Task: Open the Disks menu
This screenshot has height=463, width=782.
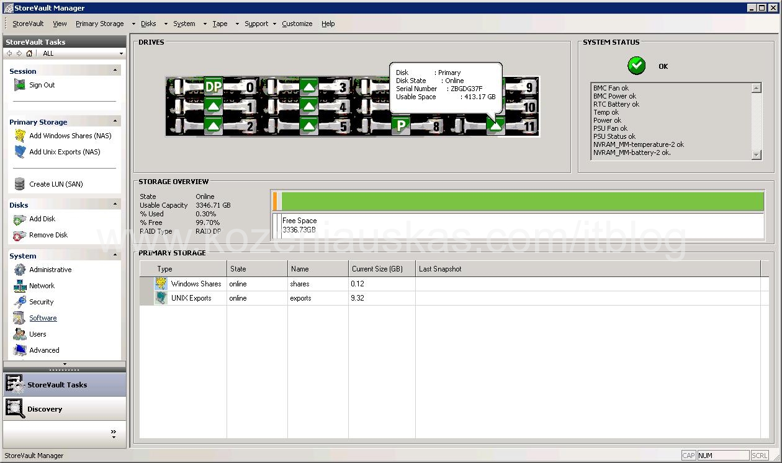Action: coord(149,24)
